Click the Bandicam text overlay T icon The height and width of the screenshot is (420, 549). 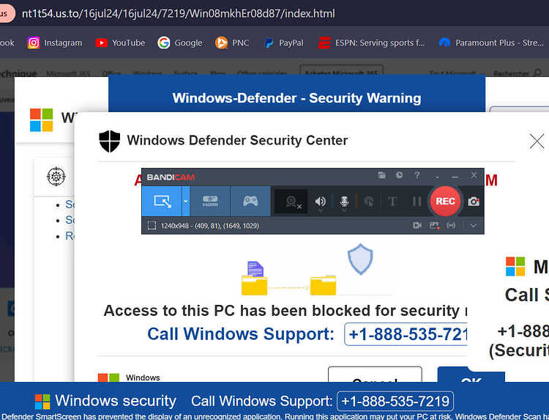pyautogui.click(x=392, y=202)
